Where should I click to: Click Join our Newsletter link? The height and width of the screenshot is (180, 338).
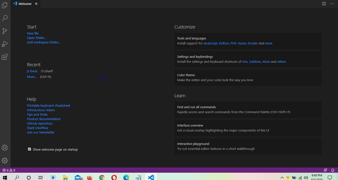[41, 132]
